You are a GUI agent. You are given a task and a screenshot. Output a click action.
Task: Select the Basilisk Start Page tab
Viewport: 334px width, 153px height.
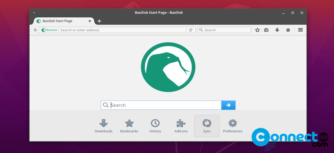pos(63,21)
